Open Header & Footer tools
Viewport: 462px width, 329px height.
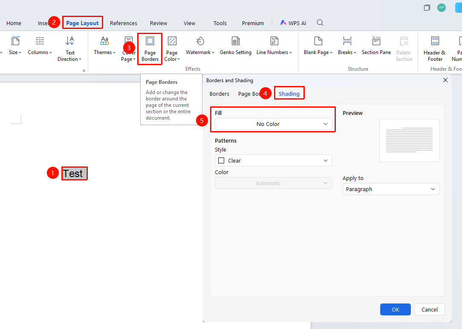tap(435, 49)
